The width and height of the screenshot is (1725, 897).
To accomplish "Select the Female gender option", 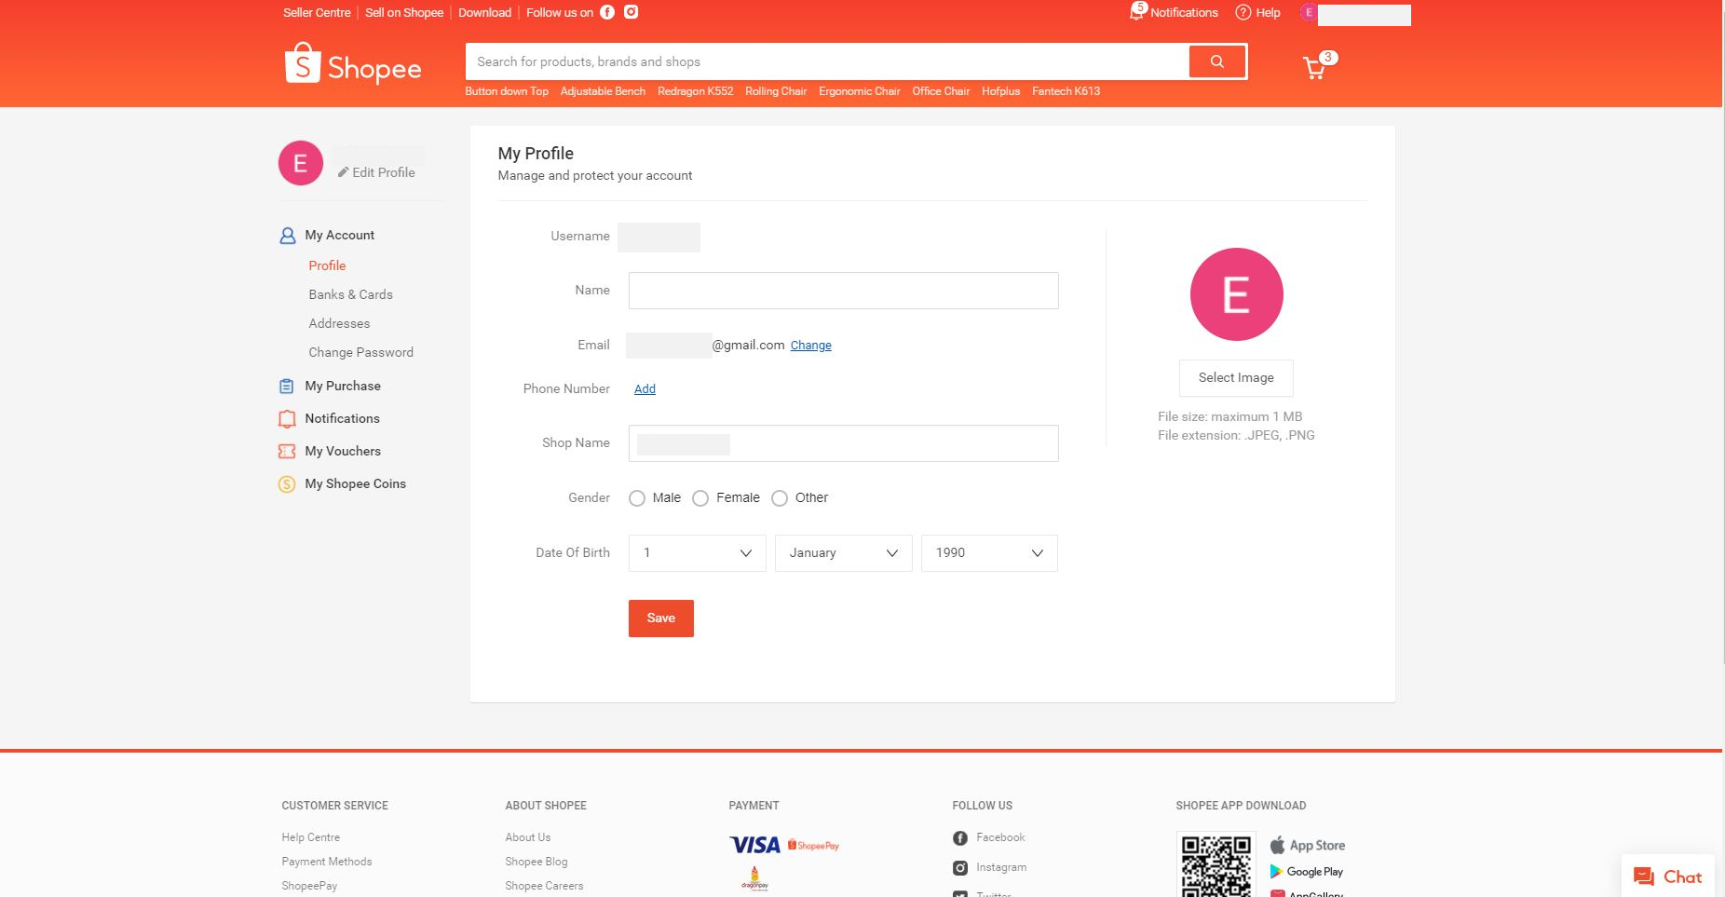I will [700, 498].
